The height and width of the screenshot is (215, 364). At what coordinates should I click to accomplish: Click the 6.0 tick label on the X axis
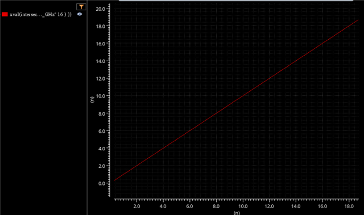[189, 206]
